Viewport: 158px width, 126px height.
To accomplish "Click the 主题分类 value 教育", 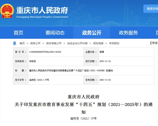I will click(102, 52).
